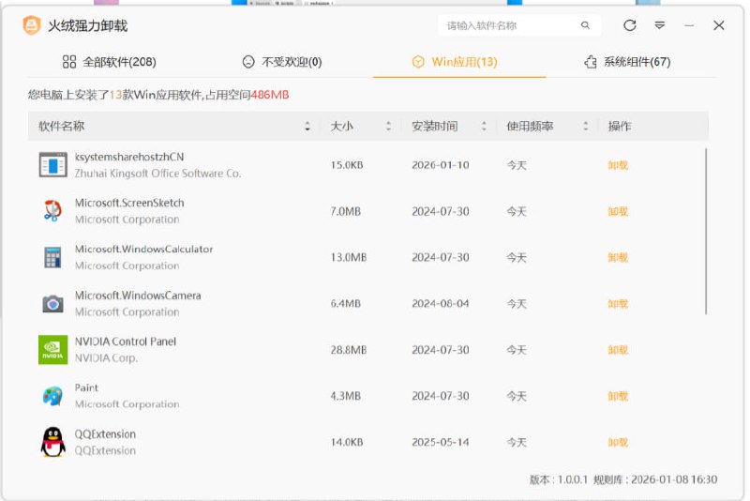Image resolution: width=750 pixels, height=501 pixels.
Task: Sort by 使用频率 column arrows
Action: (x=585, y=126)
